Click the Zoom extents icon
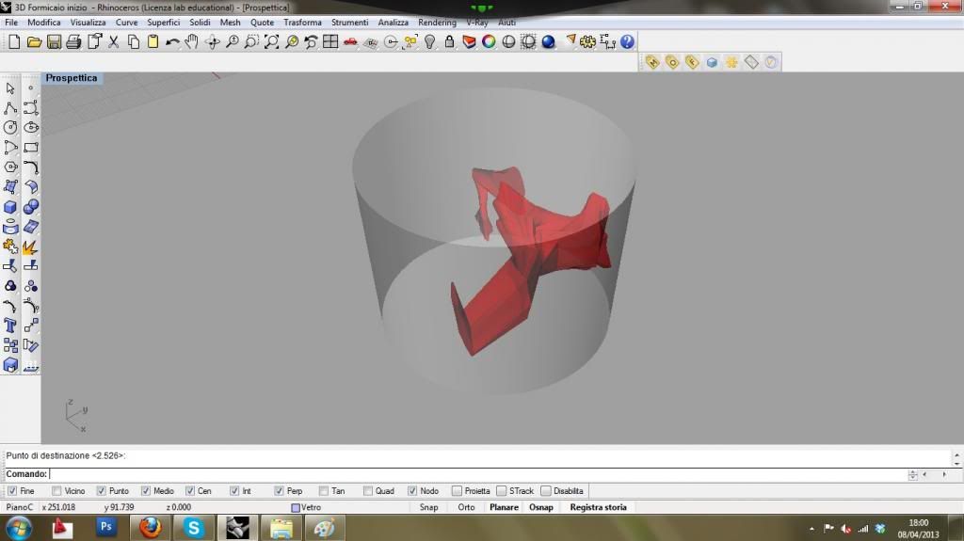 pos(271,41)
